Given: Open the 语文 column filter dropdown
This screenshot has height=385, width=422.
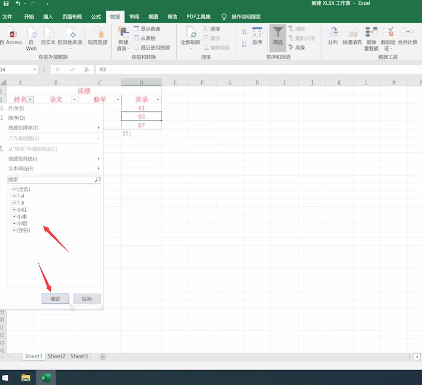Looking at the screenshot, I should coord(75,100).
